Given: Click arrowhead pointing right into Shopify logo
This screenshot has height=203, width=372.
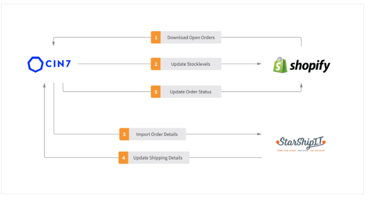Looking at the screenshot, I should coord(259,64).
